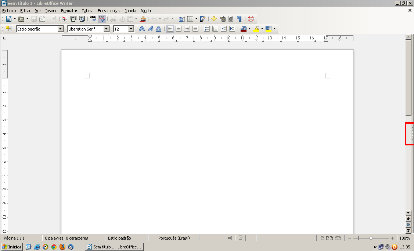Screen dimensions: 414x251
Task: Open LibreOffice Help lifebuoy icon
Action: coord(251,19)
